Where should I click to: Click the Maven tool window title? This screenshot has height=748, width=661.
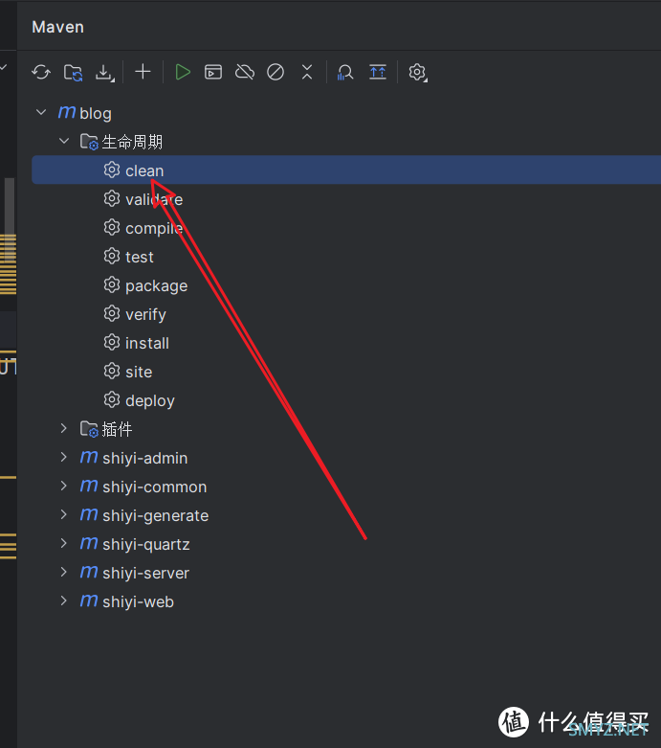57,27
